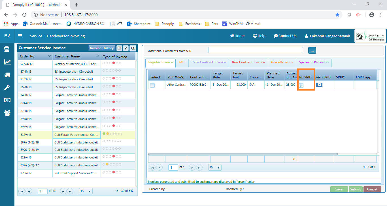The width and height of the screenshot is (387, 206).
Task: Open the line chart analytics sidebar icon
Action: click(x=7, y=62)
